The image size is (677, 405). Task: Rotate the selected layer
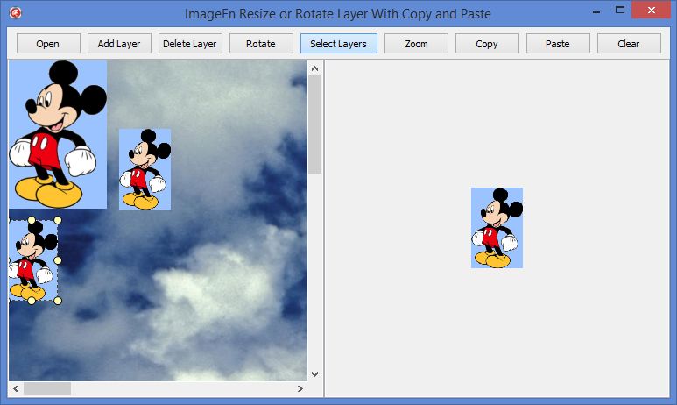pos(261,44)
